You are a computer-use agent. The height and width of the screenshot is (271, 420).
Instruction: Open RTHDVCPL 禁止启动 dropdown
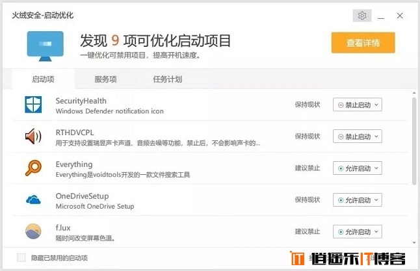358,136
